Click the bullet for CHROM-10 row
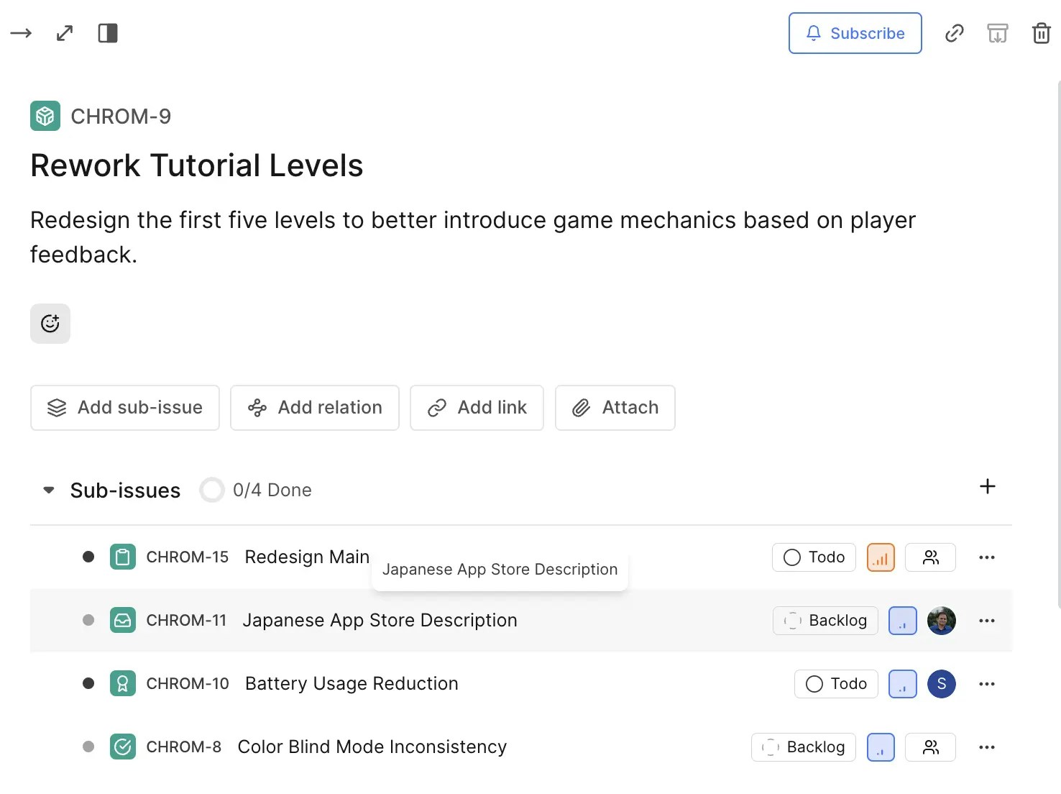This screenshot has height=794, width=1061. (88, 683)
